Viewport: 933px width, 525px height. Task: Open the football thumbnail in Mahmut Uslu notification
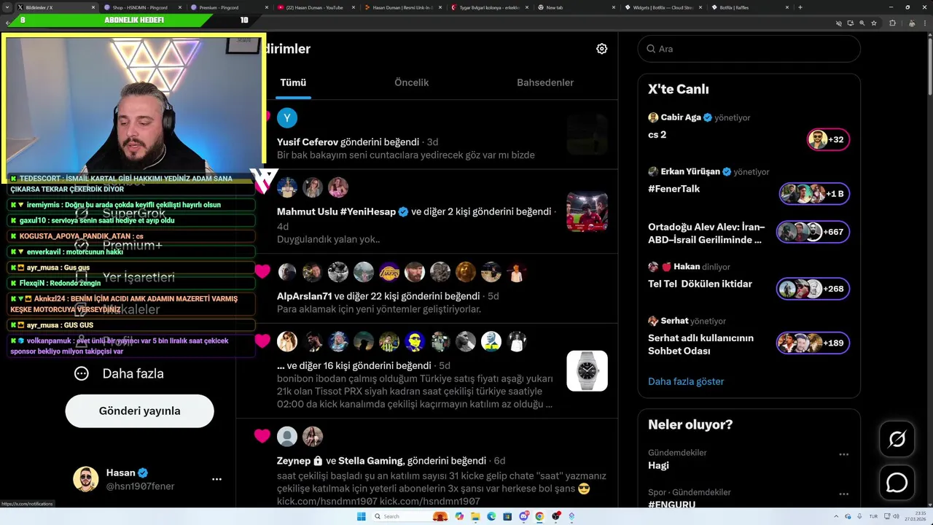587,211
